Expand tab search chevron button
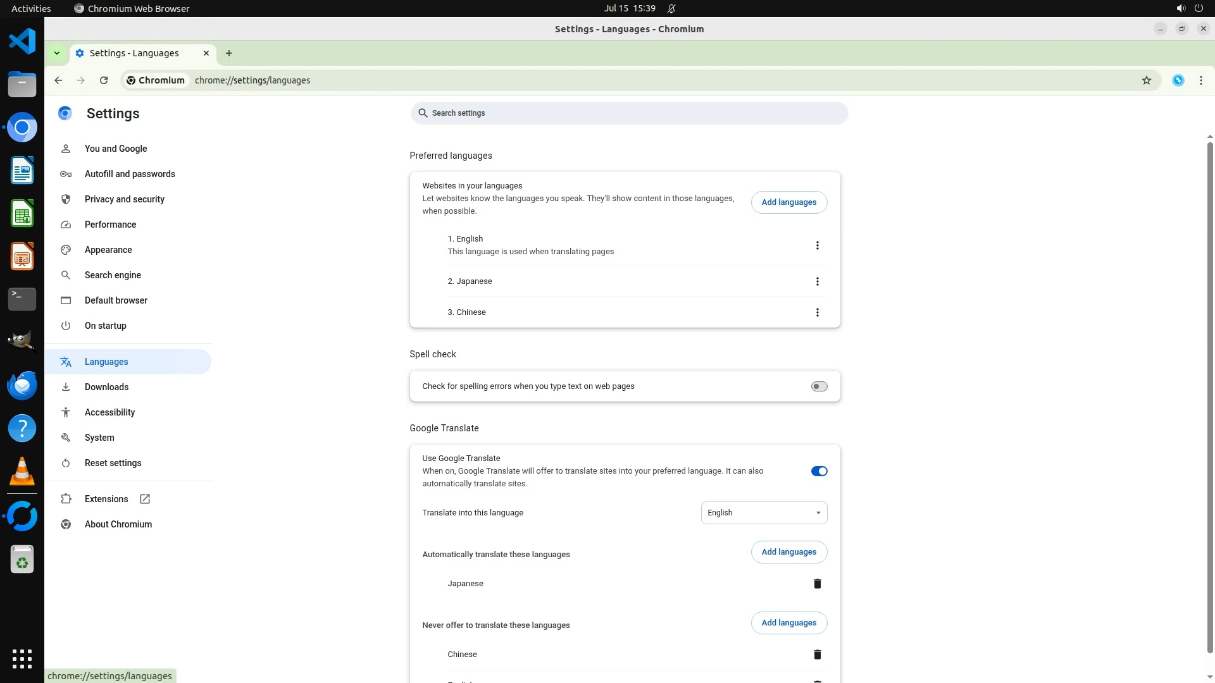 [x=57, y=53]
